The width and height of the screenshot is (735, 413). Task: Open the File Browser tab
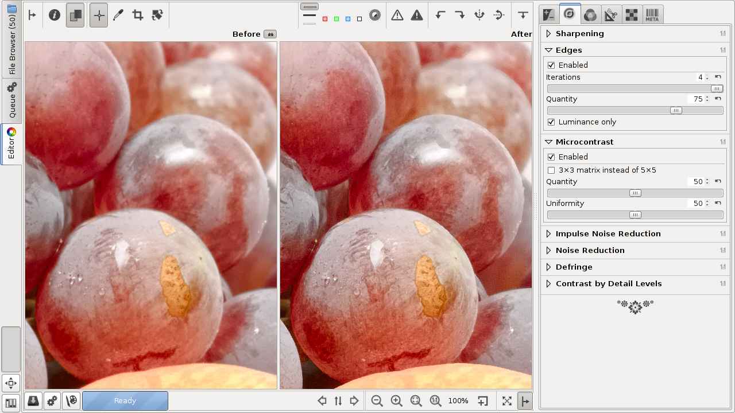[x=11, y=40]
